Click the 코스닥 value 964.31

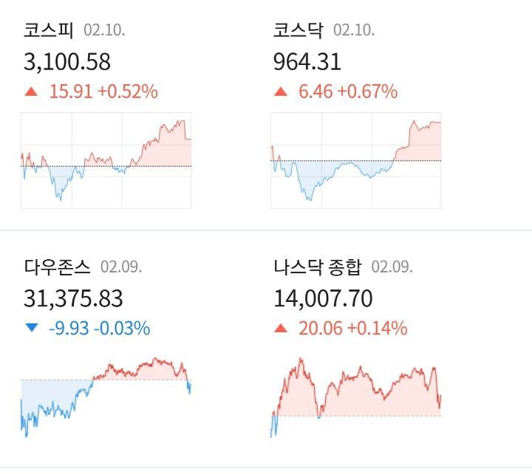(307, 61)
